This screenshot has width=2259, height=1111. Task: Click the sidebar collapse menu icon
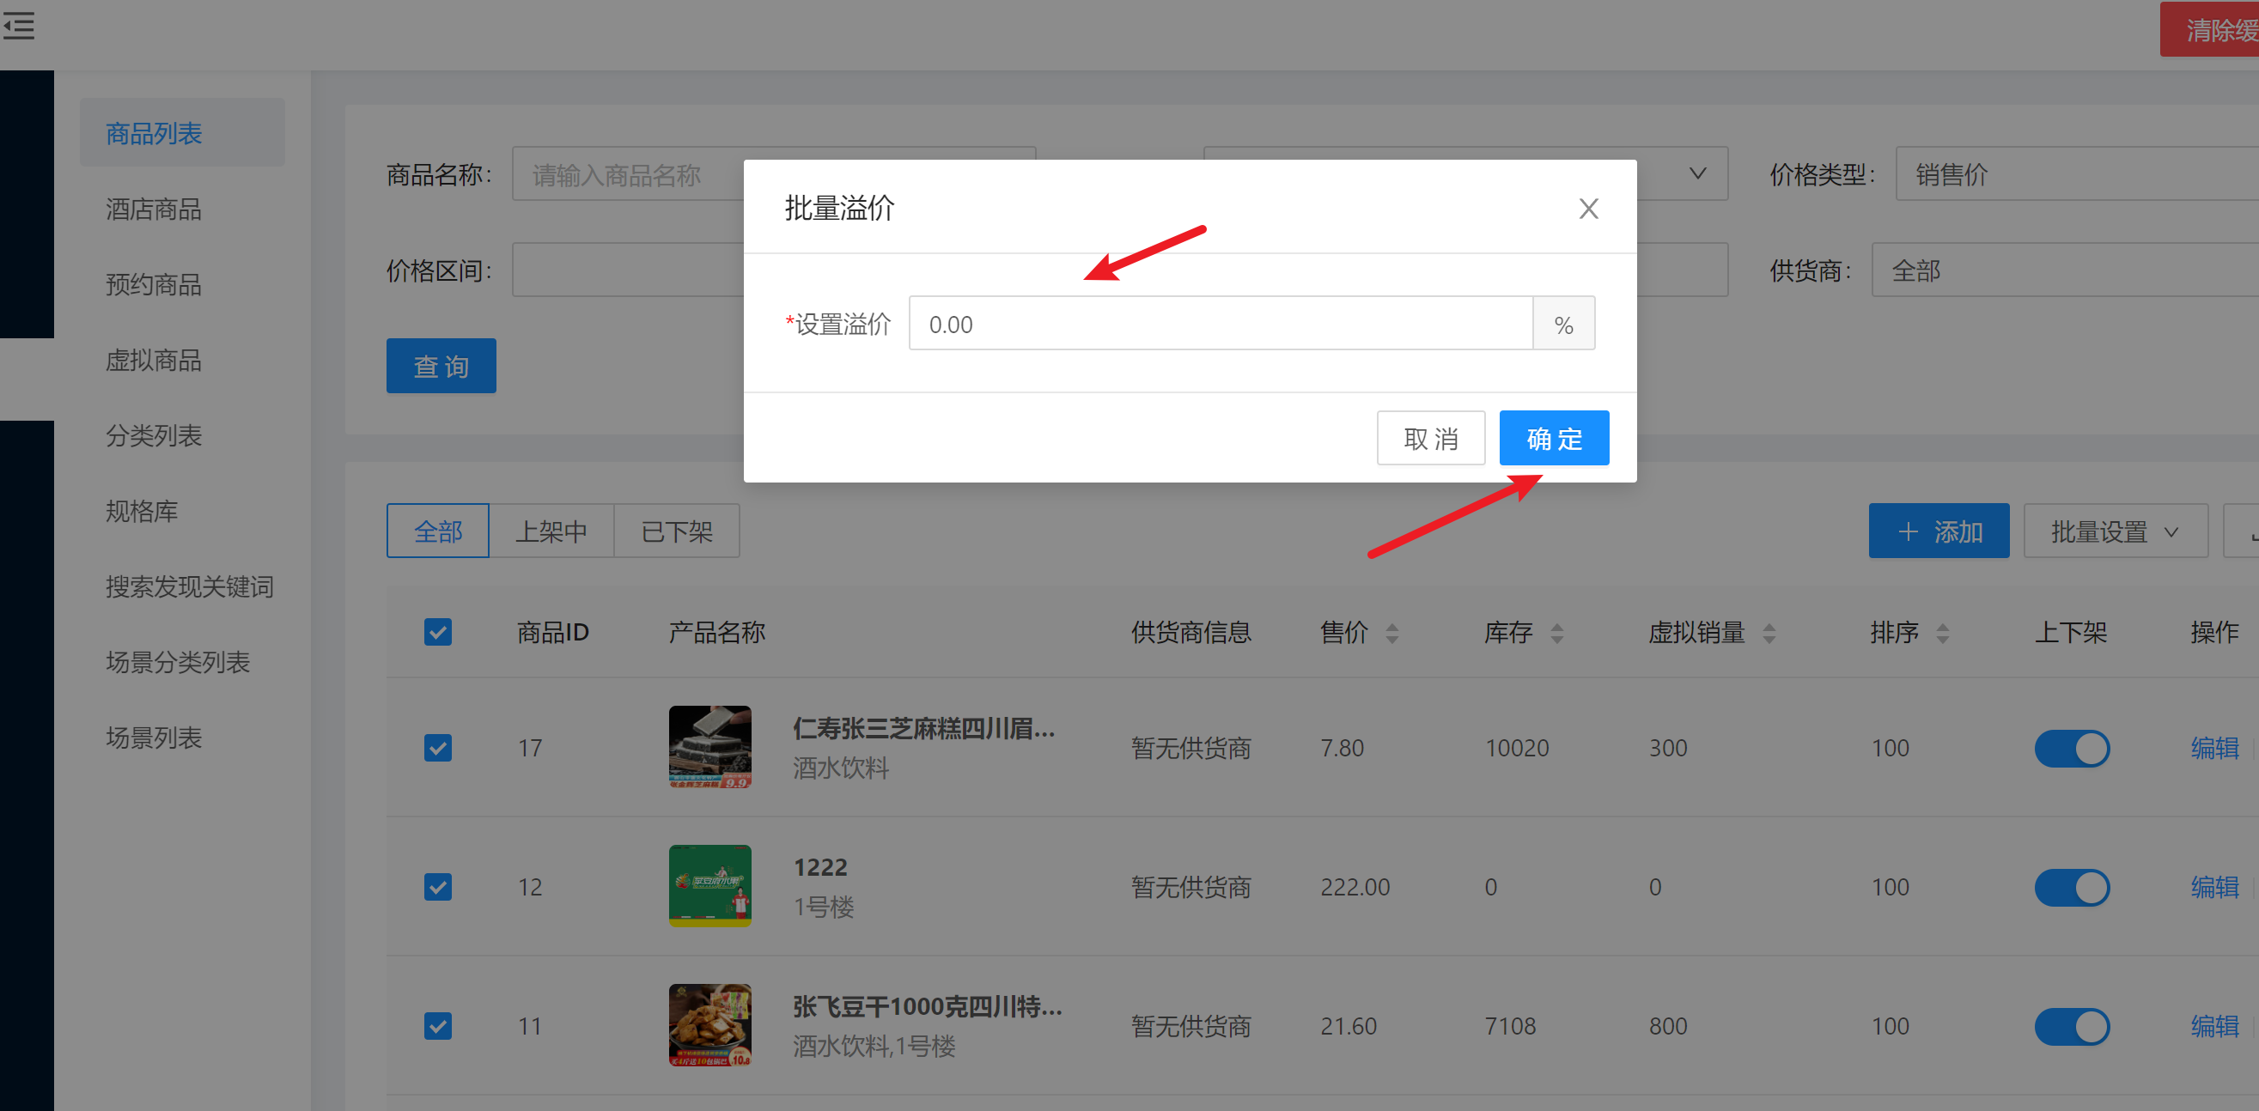coord(19,26)
